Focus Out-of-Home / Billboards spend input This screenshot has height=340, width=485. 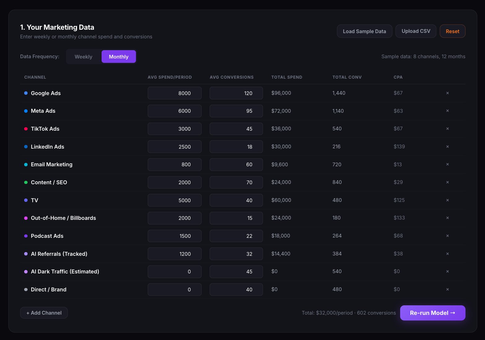pyautogui.click(x=175, y=218)
